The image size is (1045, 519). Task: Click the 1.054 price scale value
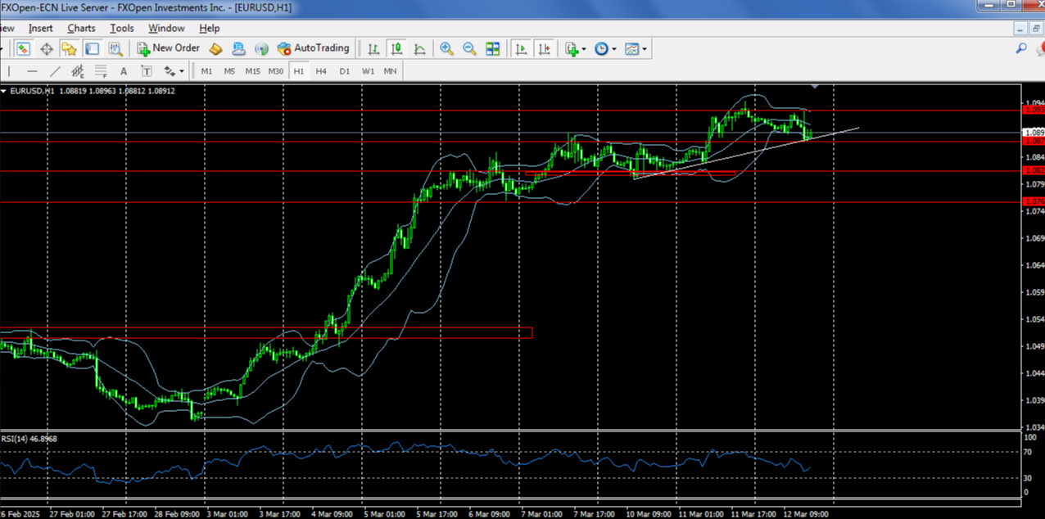[x=1034, y=319]
